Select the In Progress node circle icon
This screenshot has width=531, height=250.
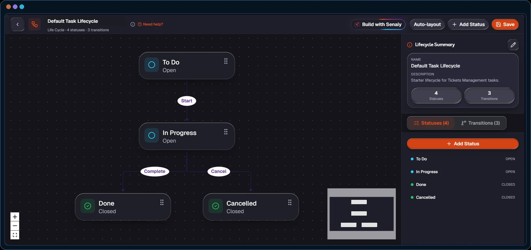[152, 136]
